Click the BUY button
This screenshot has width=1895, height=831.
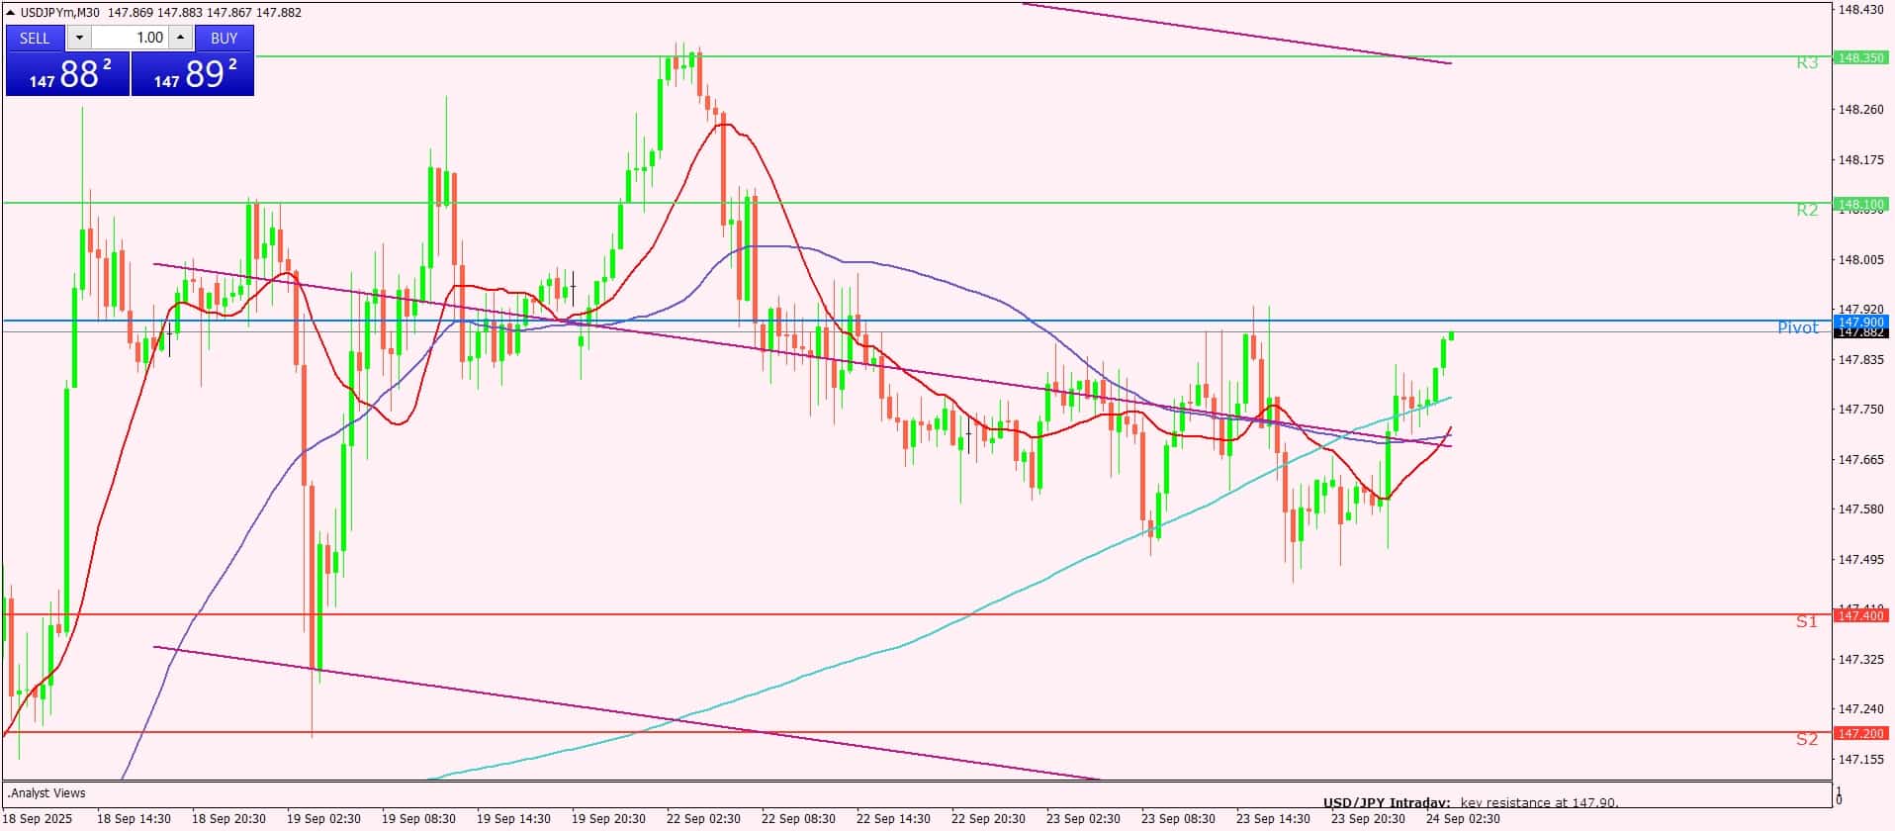(225, 38)
